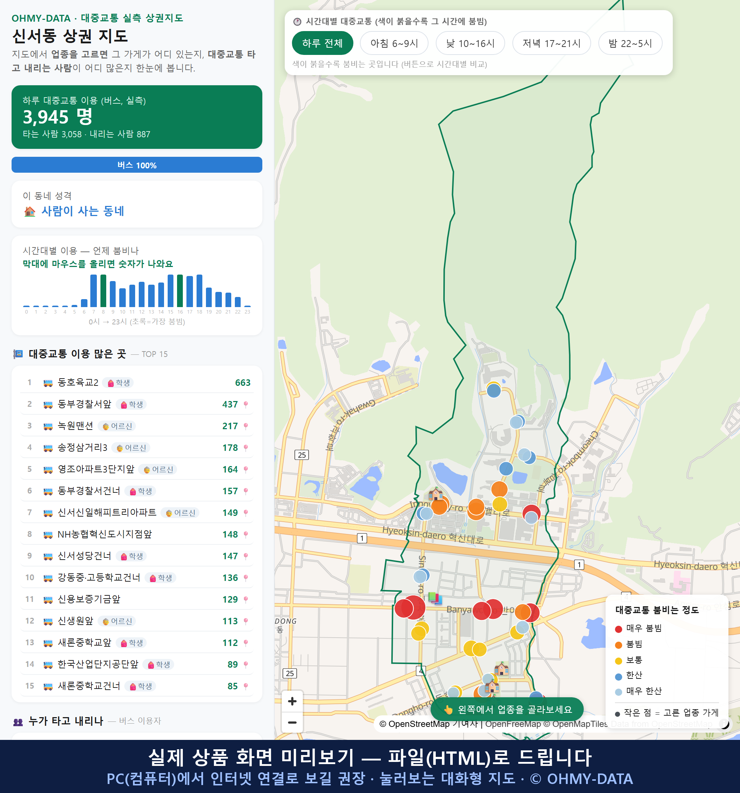Zoom in with the map plus button
The image size is (740, 793).
coord(292,701)
